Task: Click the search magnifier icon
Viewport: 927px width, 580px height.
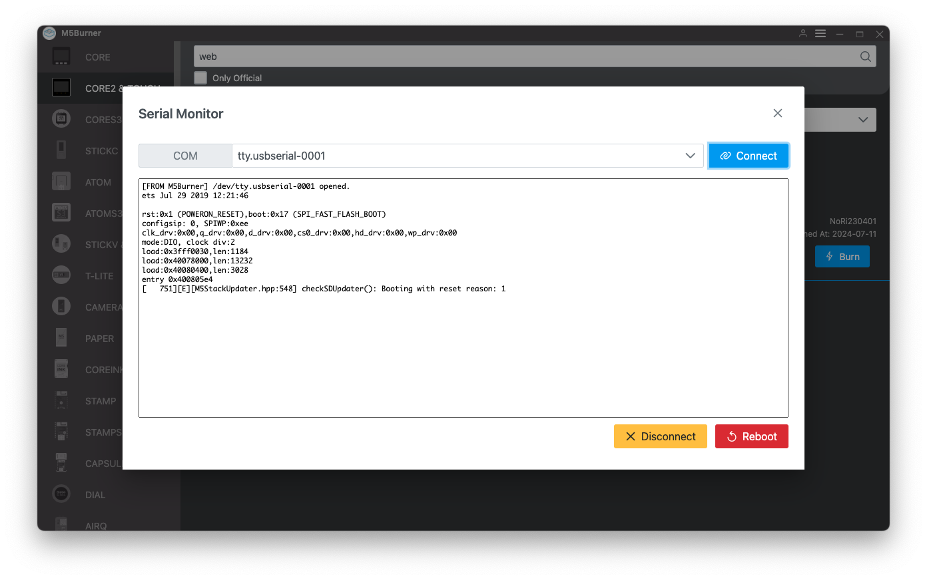Action: pyautogui.click(x=865, y=57)
